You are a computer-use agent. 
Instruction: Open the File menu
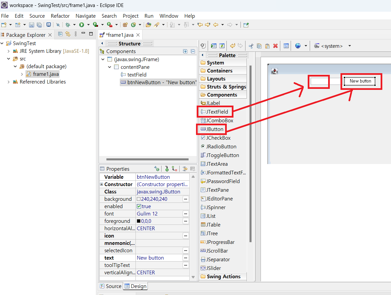tap(5, 16)
